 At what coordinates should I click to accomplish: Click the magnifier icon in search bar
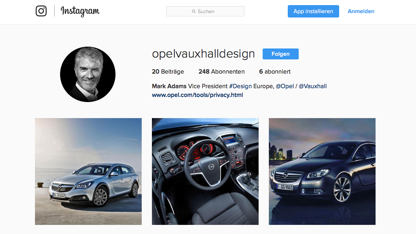(x=194, y=11)
